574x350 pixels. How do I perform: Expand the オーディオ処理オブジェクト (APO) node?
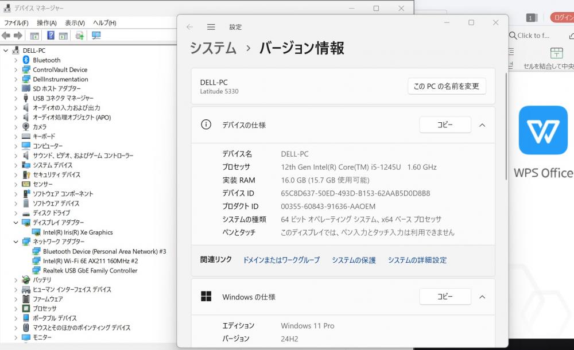15,117
